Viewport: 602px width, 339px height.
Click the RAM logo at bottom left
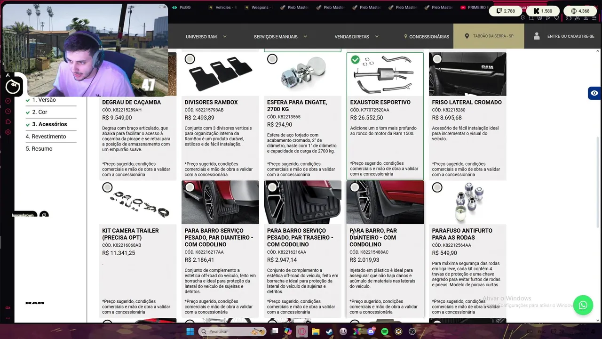click(x=35, y=303)
